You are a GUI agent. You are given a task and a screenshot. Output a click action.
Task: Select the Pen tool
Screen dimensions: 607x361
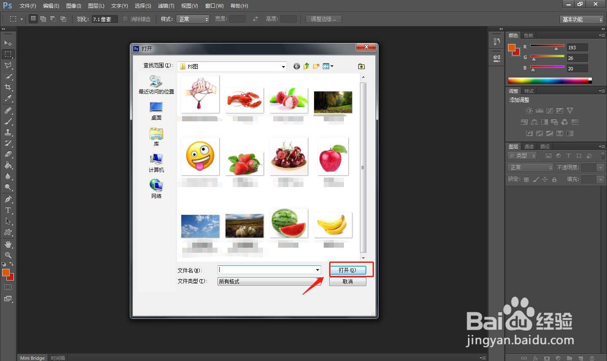point(8,199)
